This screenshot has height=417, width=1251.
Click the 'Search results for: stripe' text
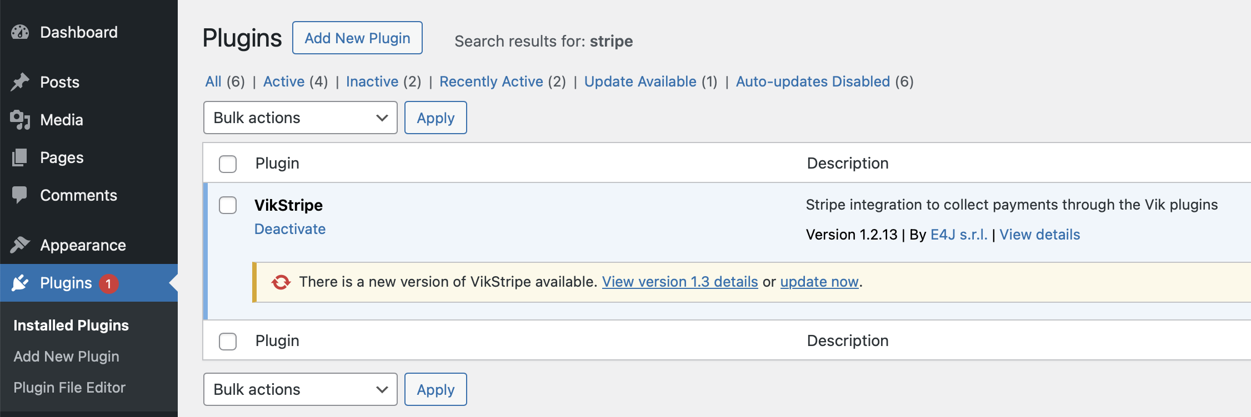tap(544, 41)
